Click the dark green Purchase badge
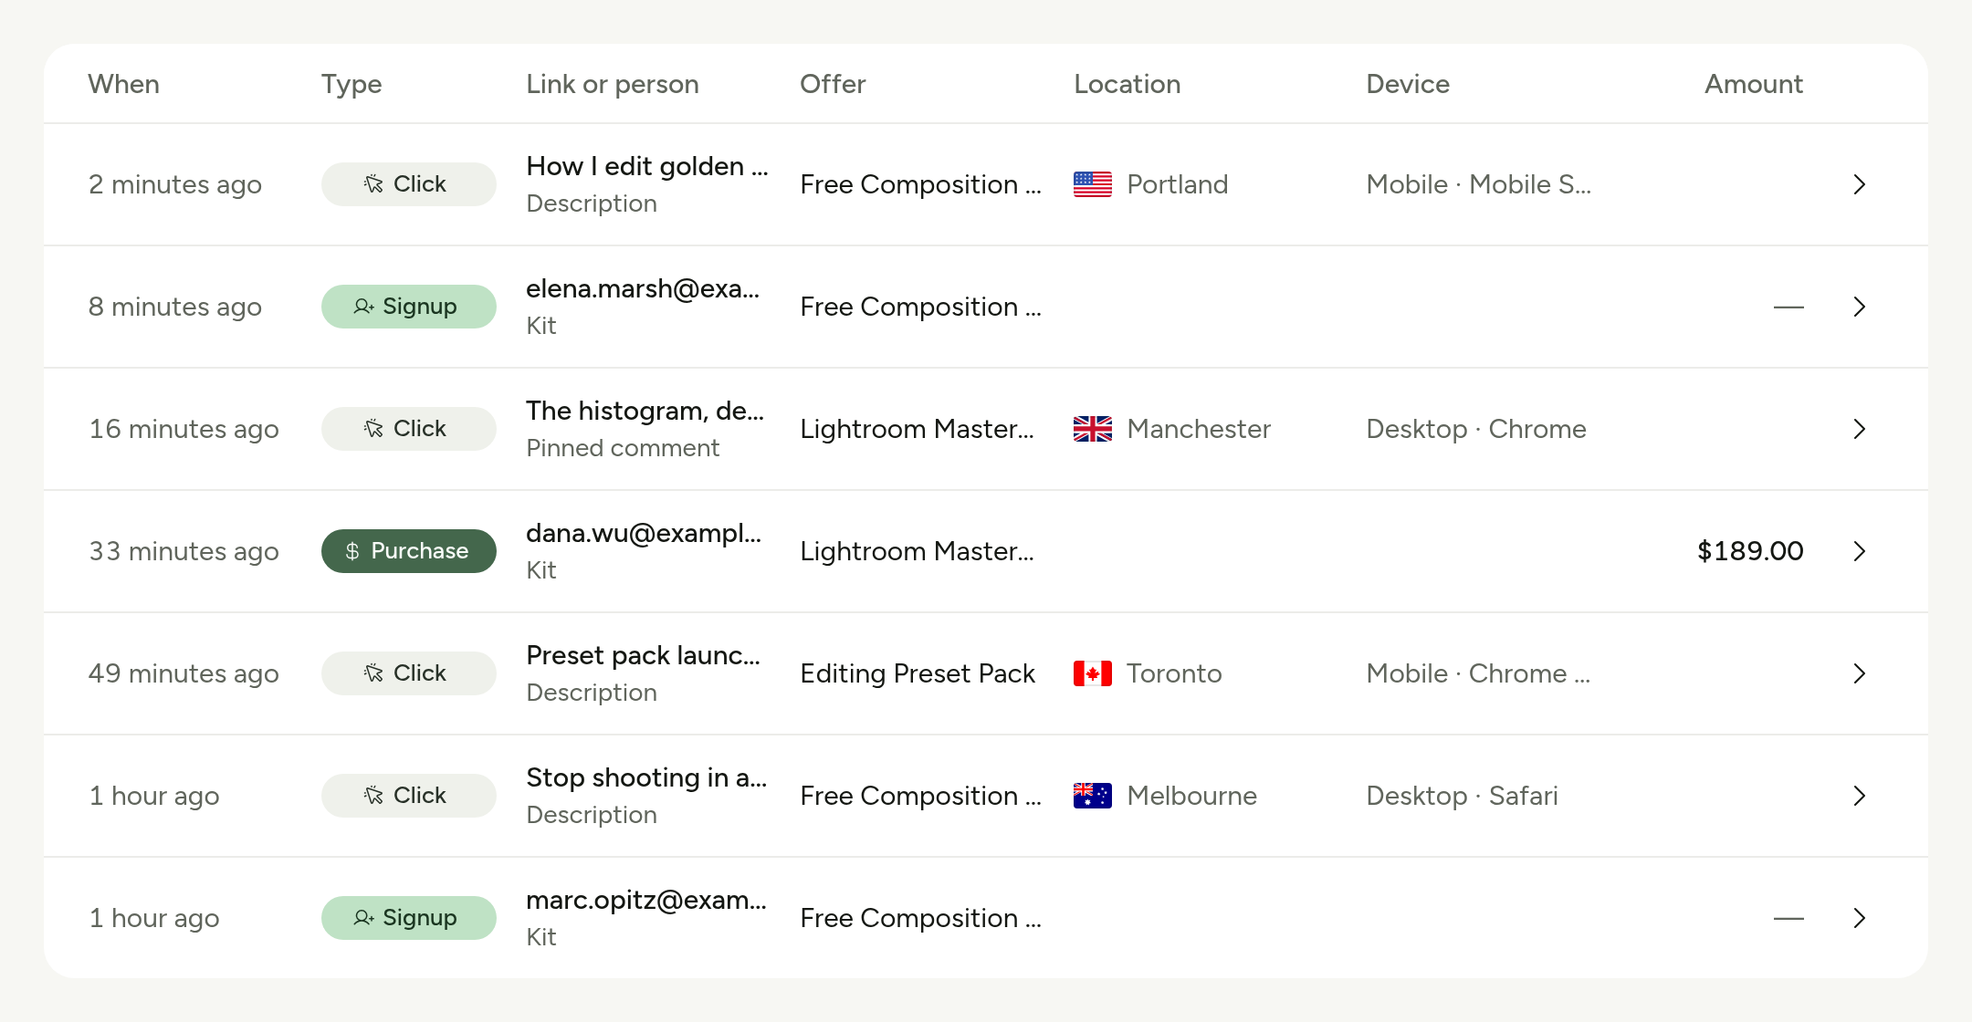The width and height of the screenshot is (1972, 1022). click(x=408, y=551)
